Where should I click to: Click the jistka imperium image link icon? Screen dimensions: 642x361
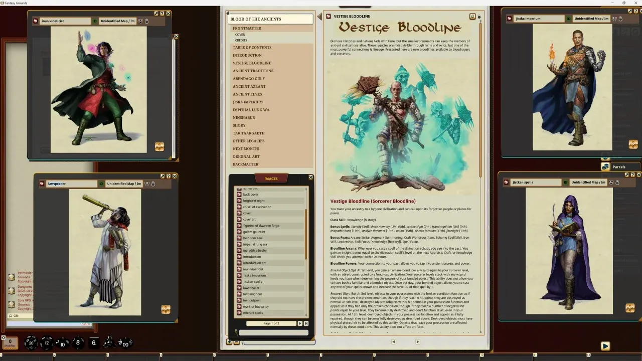[x=510, y=19]
